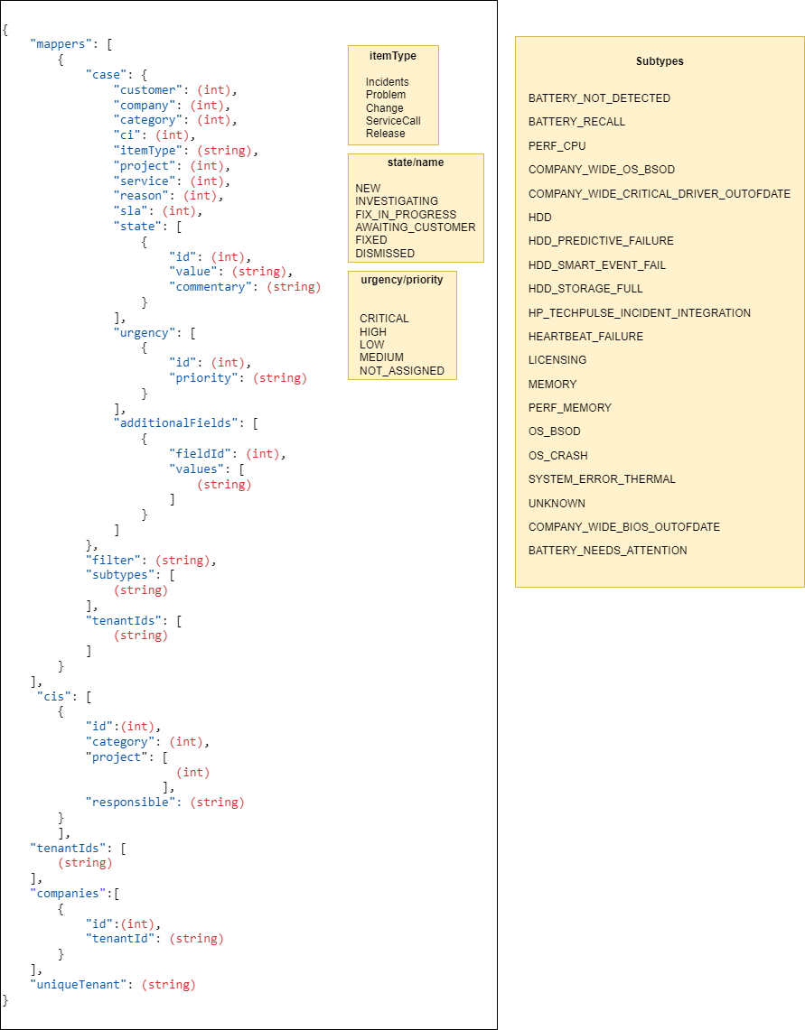Click PERF_MEMORY subtype
805x1030 pixels.
click(569, 408)
